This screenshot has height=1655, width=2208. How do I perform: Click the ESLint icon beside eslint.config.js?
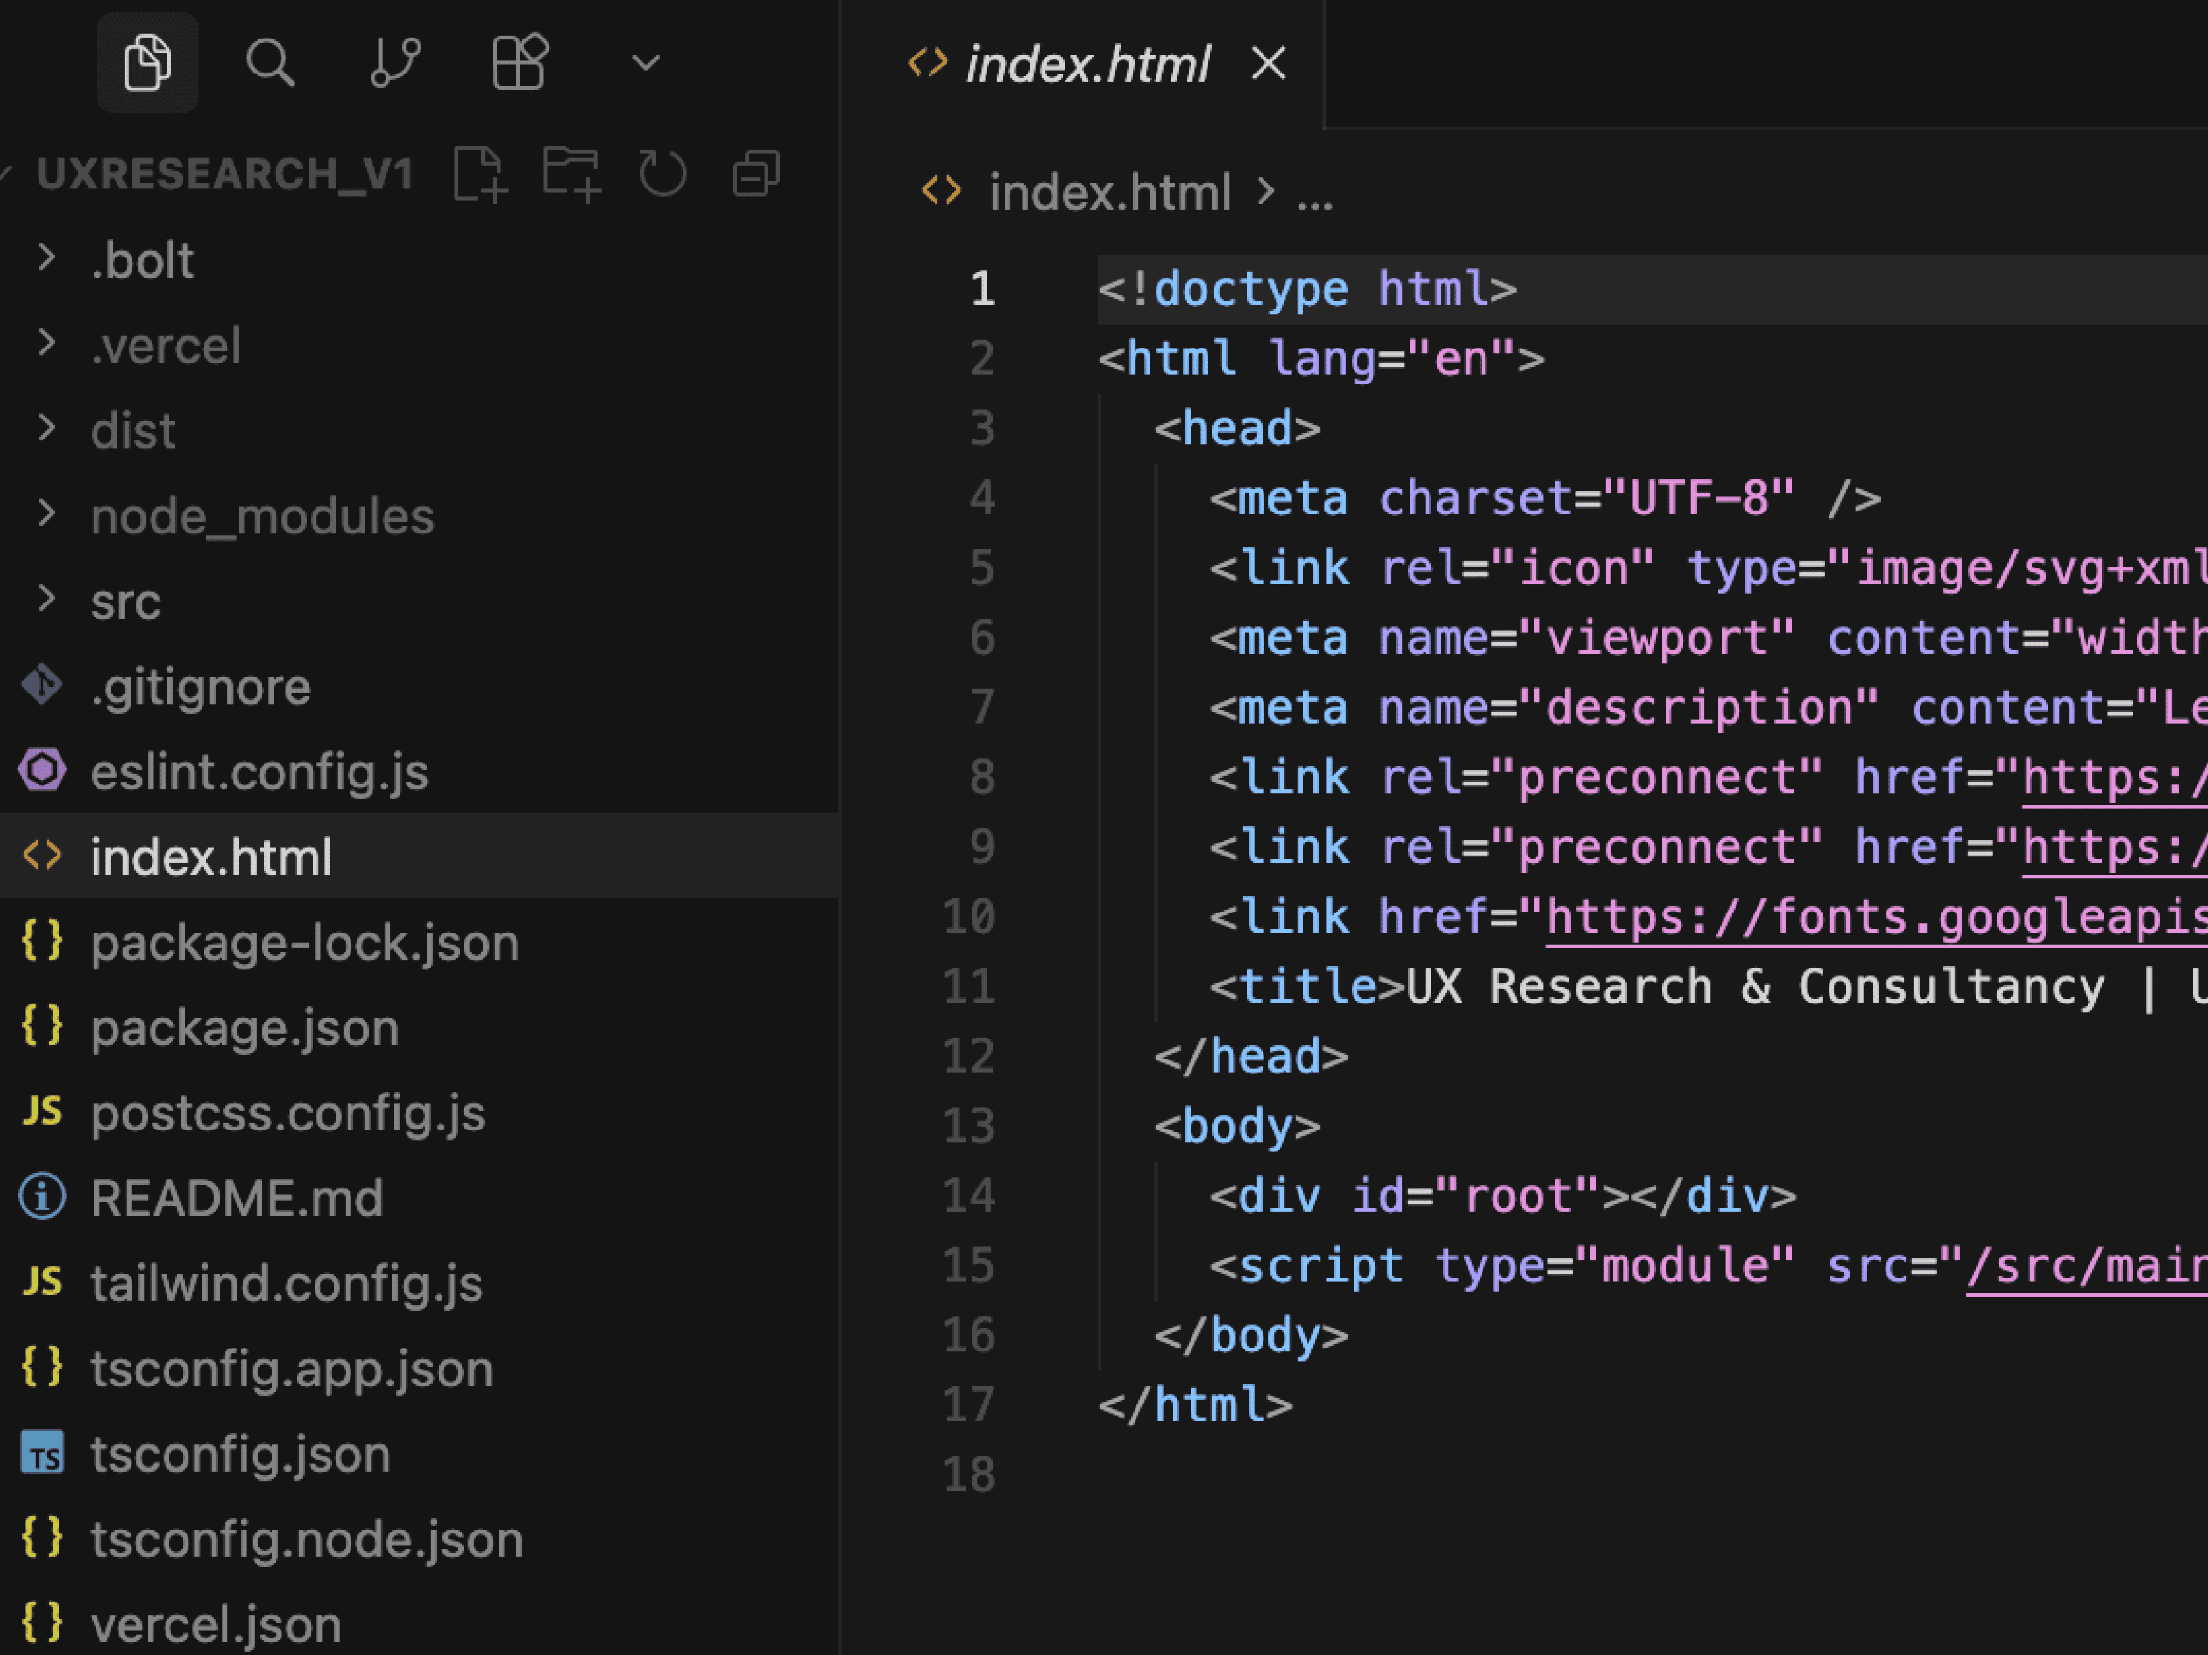click(41, 771)
